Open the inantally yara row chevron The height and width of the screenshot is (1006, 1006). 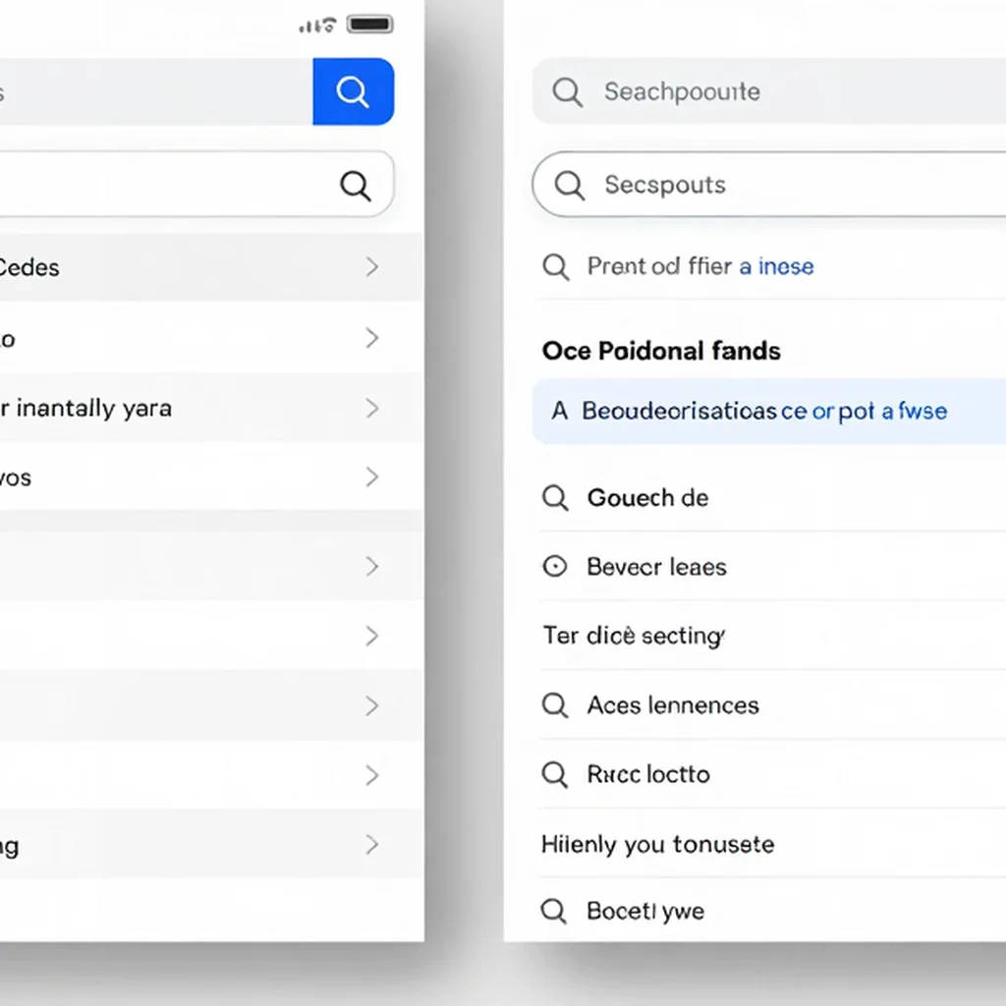[x=372, y=408]
